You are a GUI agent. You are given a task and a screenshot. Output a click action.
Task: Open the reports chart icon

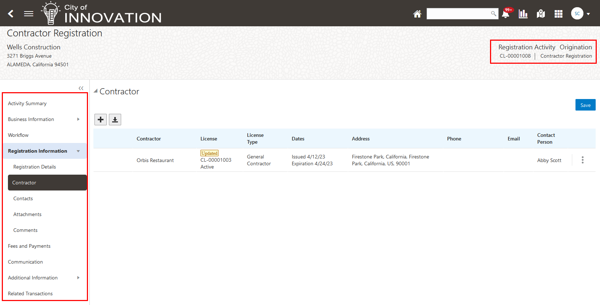click(x=523, y=14)
